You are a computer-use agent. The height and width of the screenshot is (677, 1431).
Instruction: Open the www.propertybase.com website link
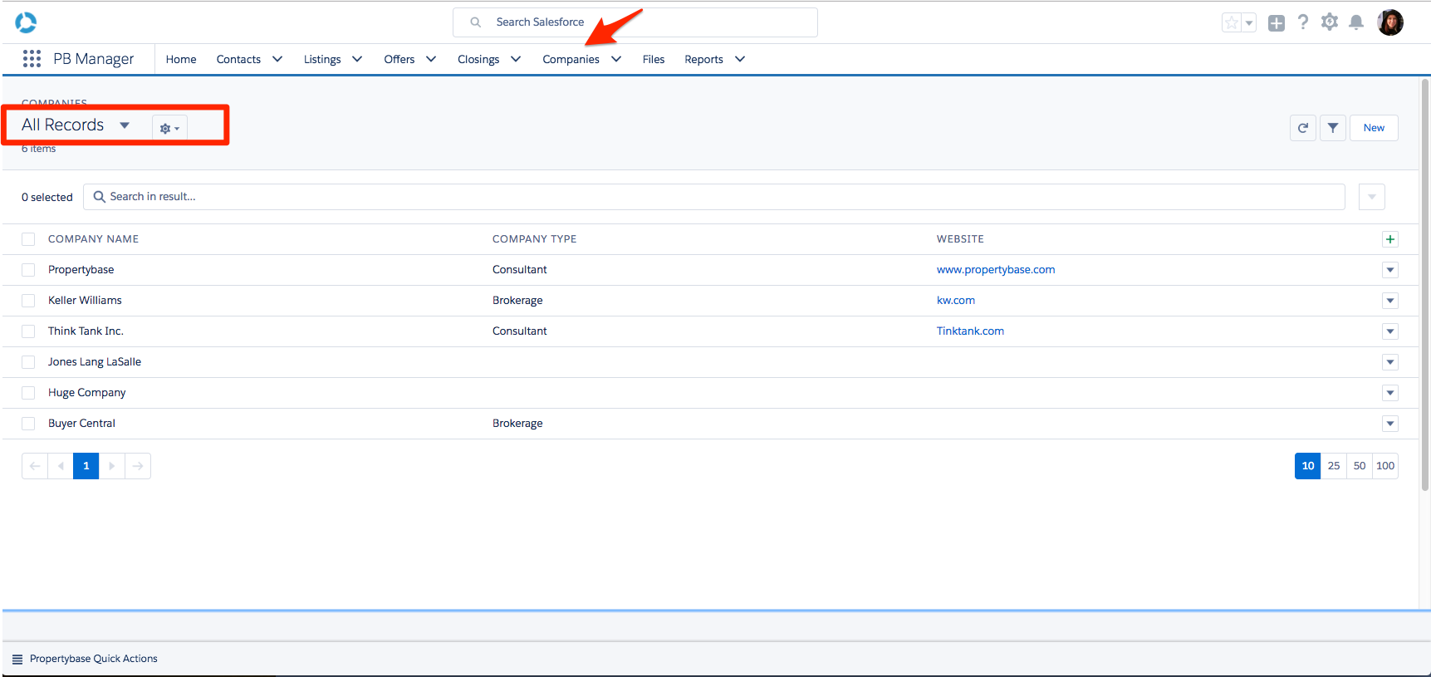pyautogui.click(x=996, y=270)
